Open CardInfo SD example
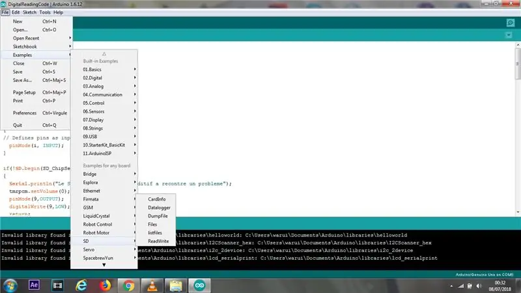The height and width of the screenshot is (293, 521). tap(156, 199)
